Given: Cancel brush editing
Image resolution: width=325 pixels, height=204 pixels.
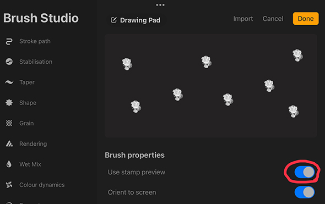Looking at the screenshot, I should click(x=273, y=19).
